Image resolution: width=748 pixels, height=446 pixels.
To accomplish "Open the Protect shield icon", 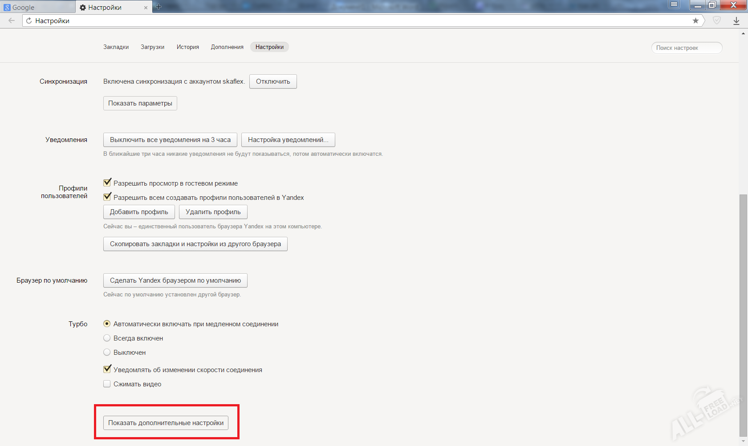I will click(x=717, y=20).
